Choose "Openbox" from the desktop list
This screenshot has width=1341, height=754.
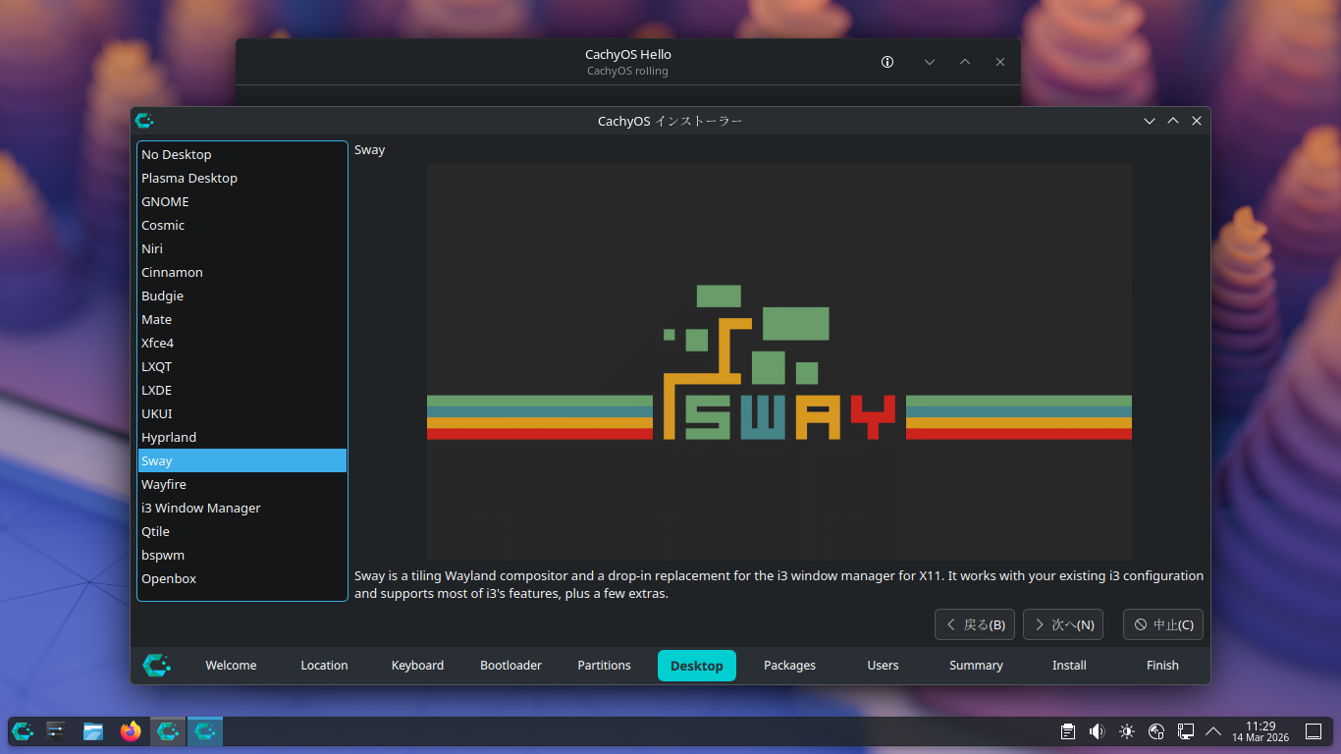(x=242, y=578)
